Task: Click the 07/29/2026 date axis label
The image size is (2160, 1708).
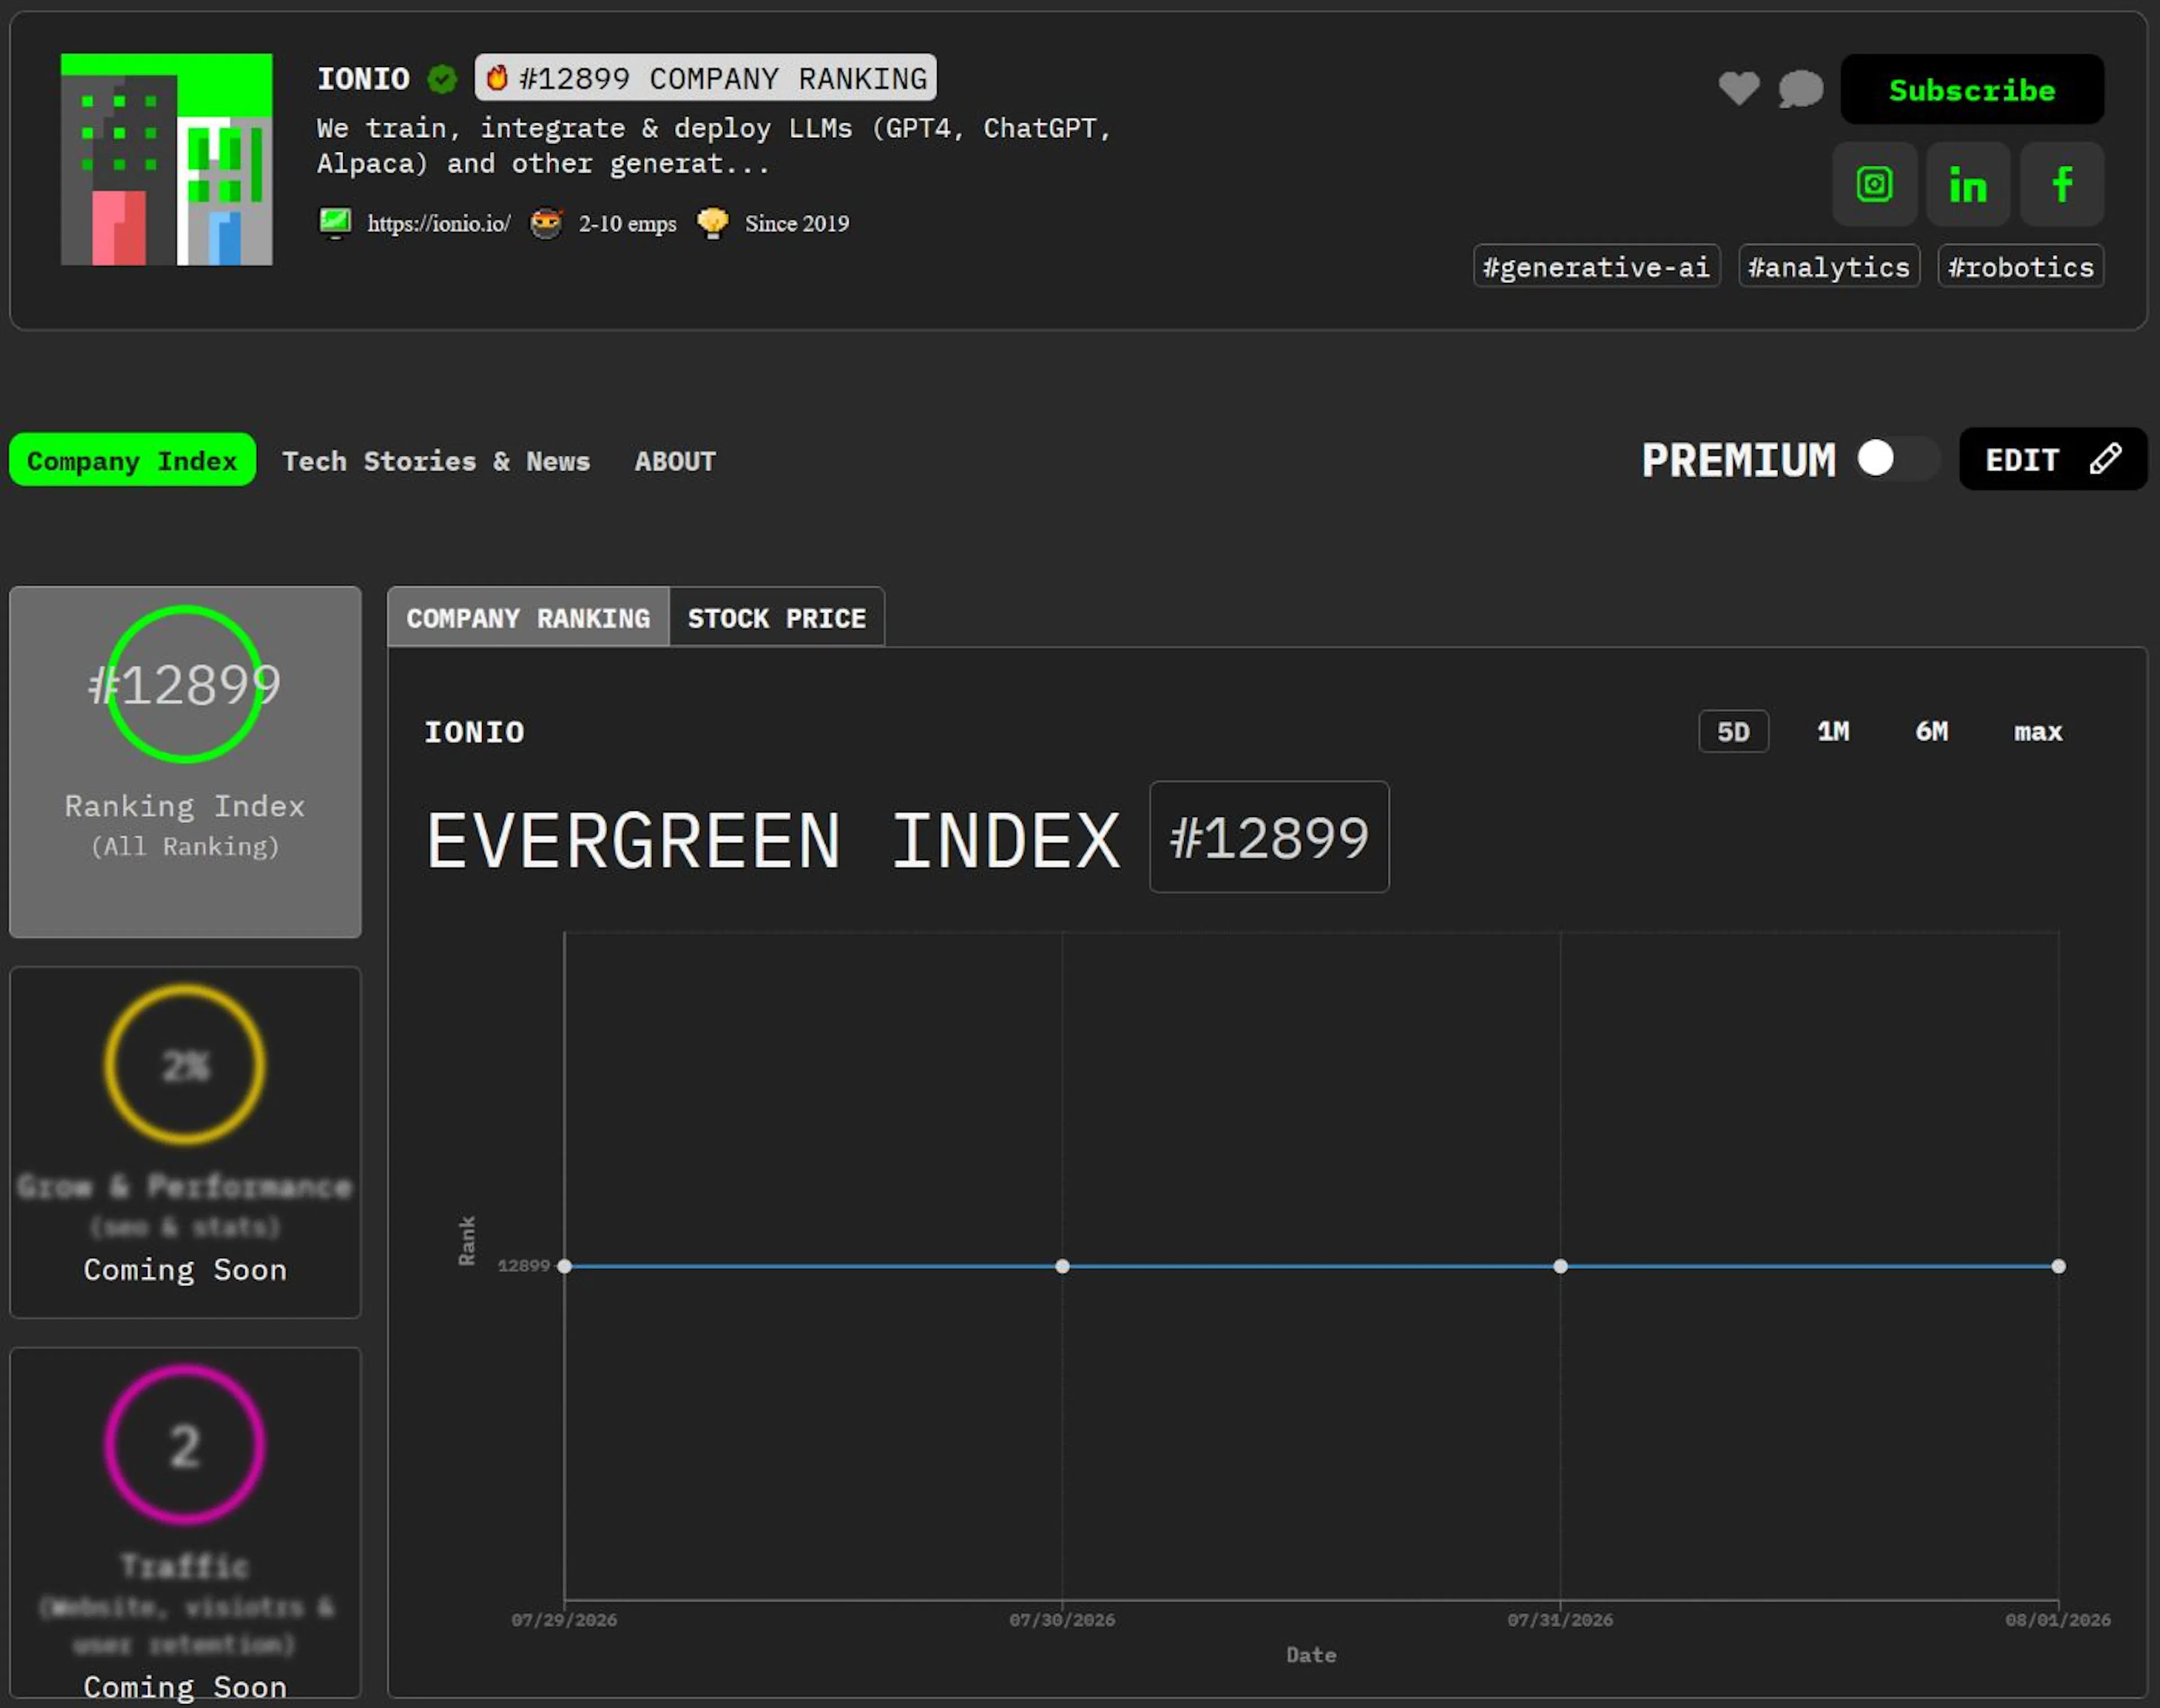Action: tap(564, 1620)
